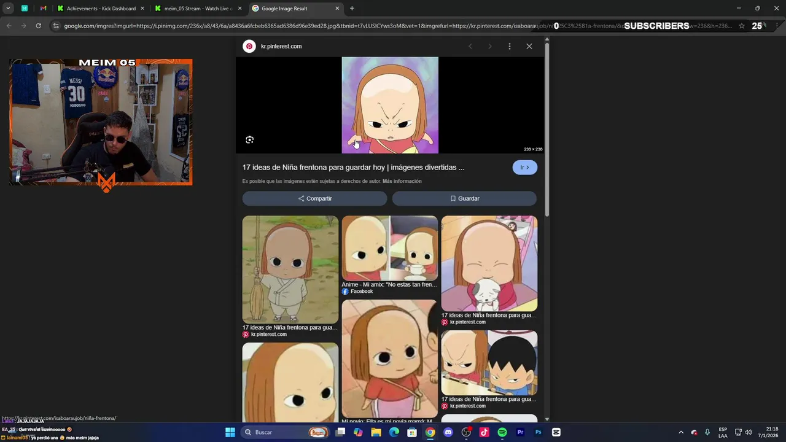Click the taskbar Buscar search box
Image resolution: width=786 pixels, height=442 pixels.
286,432
